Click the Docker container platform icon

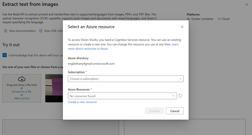[x=188, y=19]
